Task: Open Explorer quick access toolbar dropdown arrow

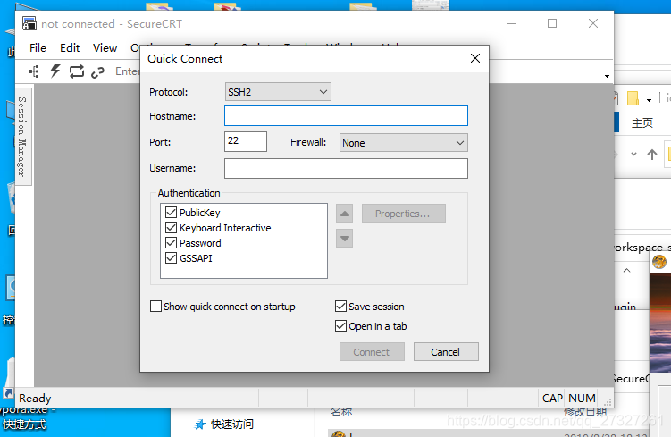Action: [x=650, y=99]
